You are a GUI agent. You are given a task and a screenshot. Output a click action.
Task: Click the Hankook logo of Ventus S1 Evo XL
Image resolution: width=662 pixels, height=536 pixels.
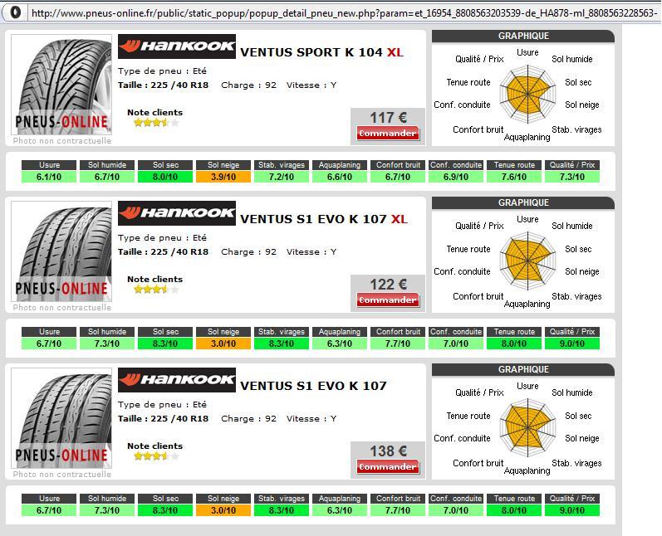176,213
